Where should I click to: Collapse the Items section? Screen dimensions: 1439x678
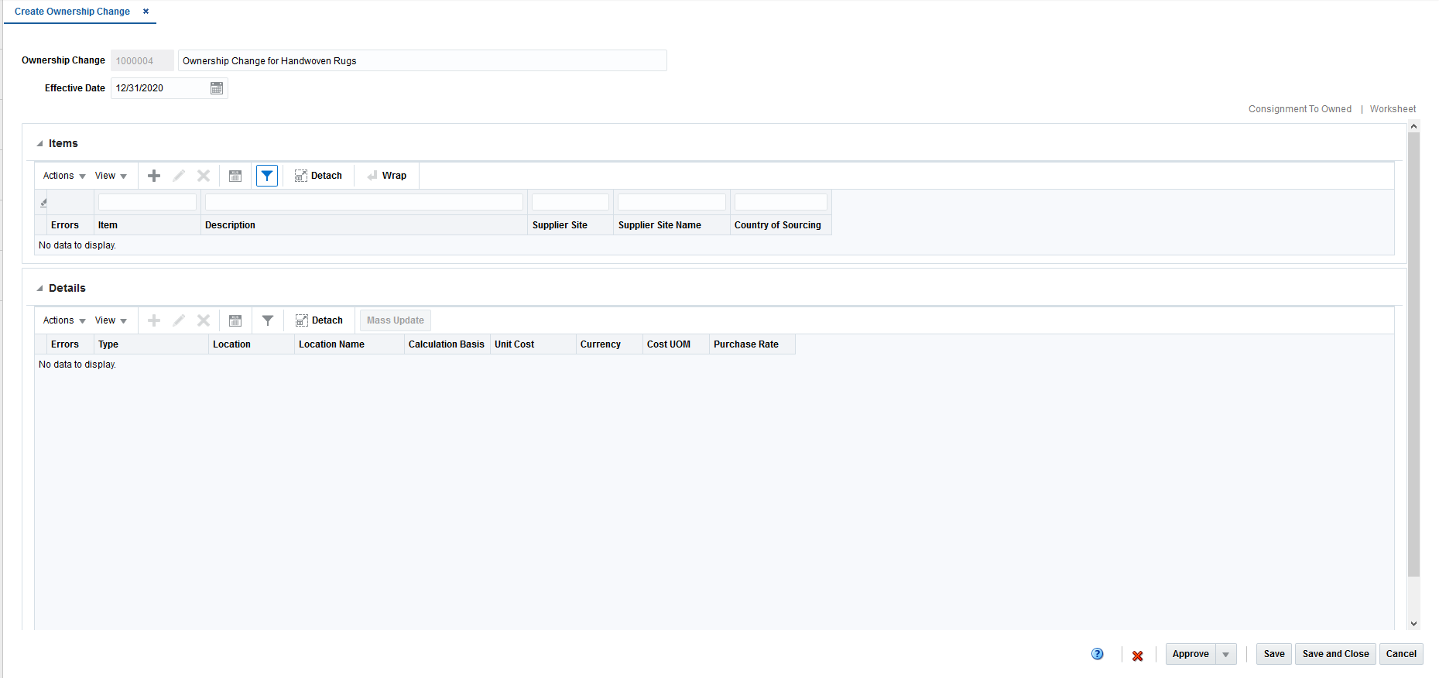[40, 144]
